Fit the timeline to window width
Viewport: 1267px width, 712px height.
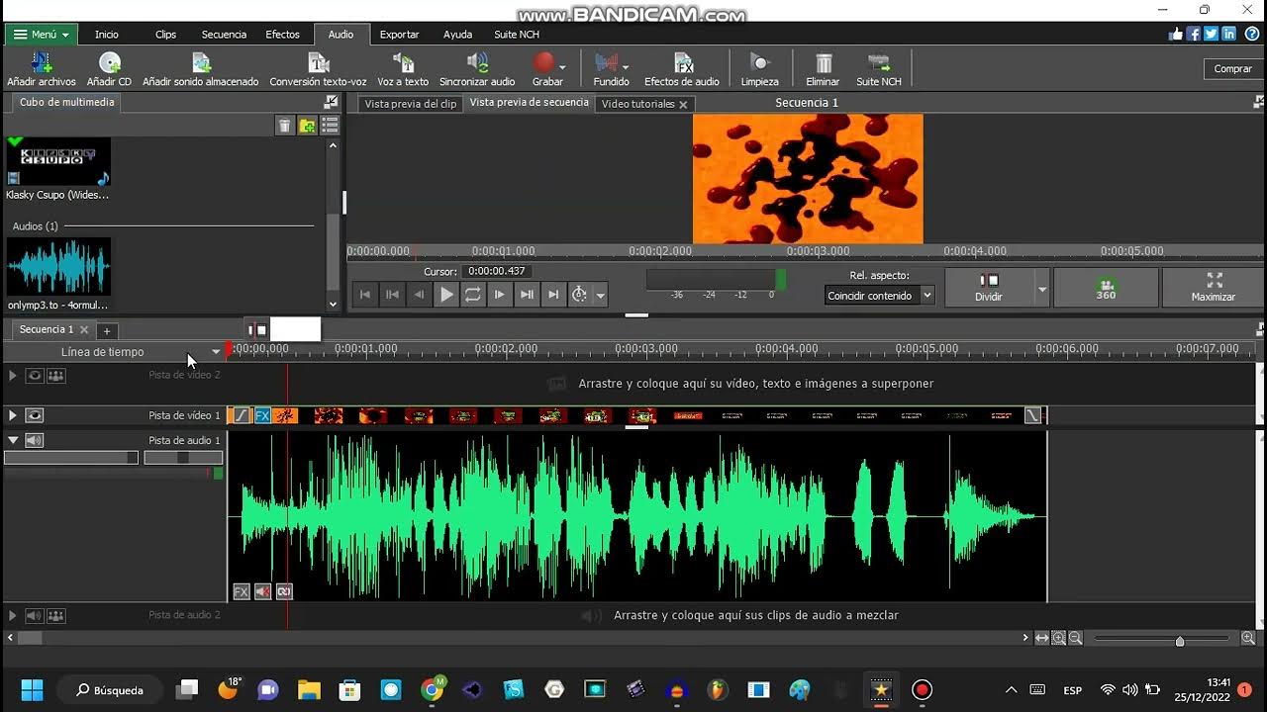click(1041, 639)
